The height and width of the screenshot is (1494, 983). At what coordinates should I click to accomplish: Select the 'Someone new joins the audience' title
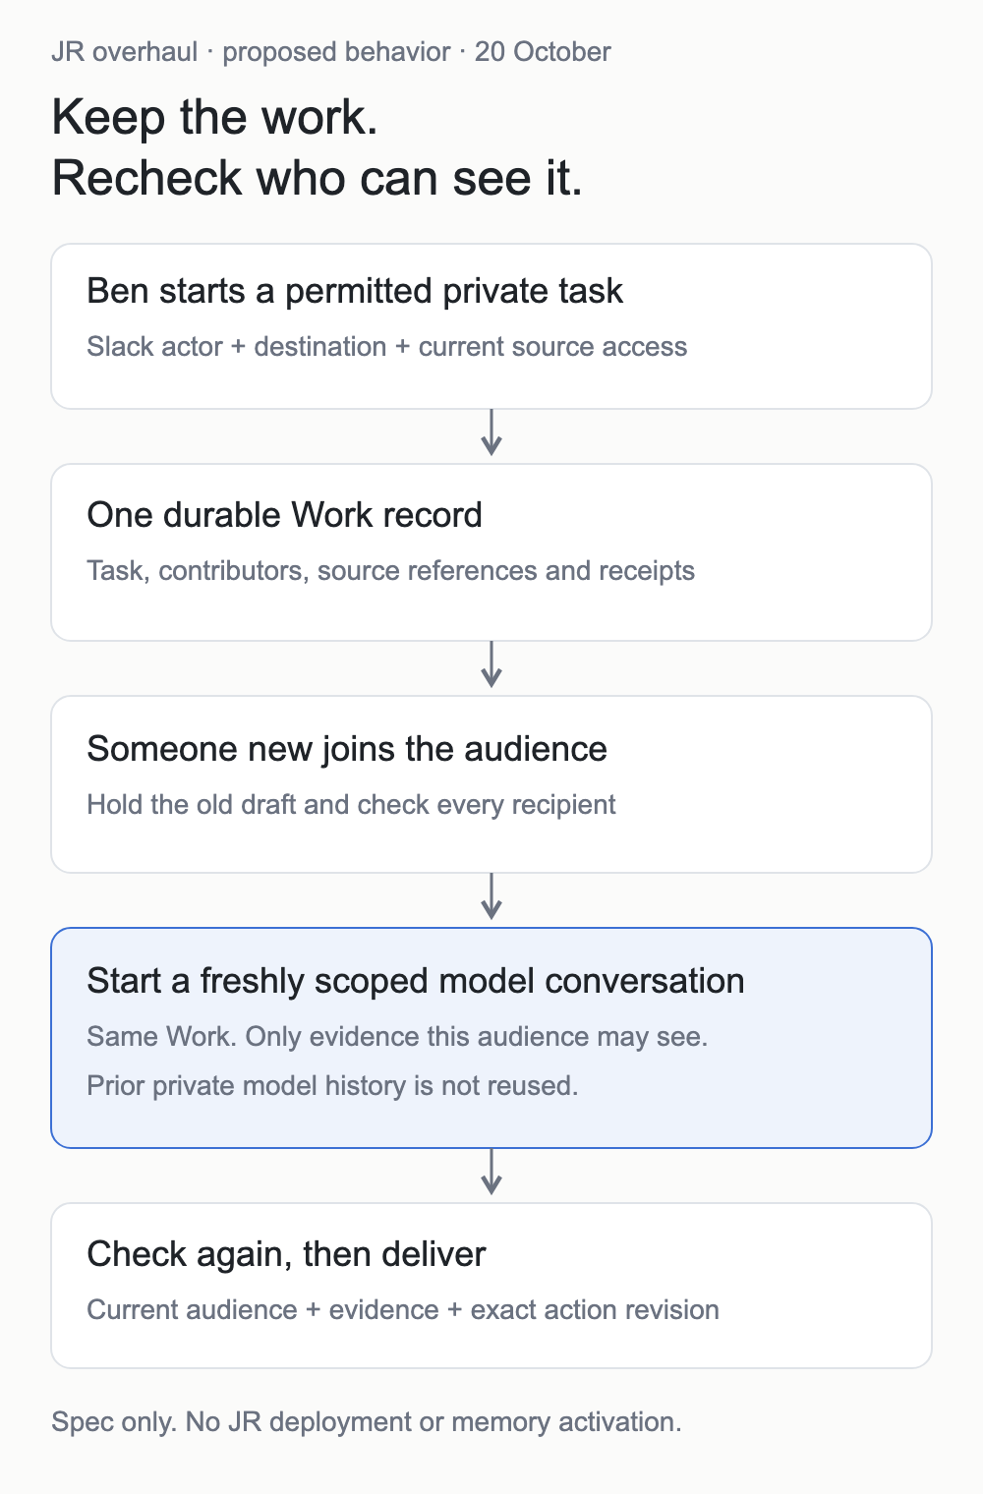(x=347, y=750)
